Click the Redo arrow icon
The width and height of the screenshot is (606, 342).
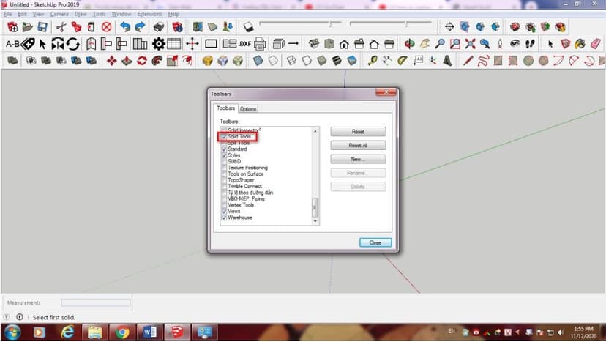pyautogui.click(x=140, y=26)
